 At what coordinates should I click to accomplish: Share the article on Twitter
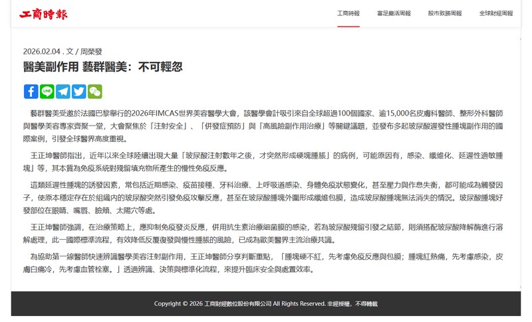pos(78,92)
